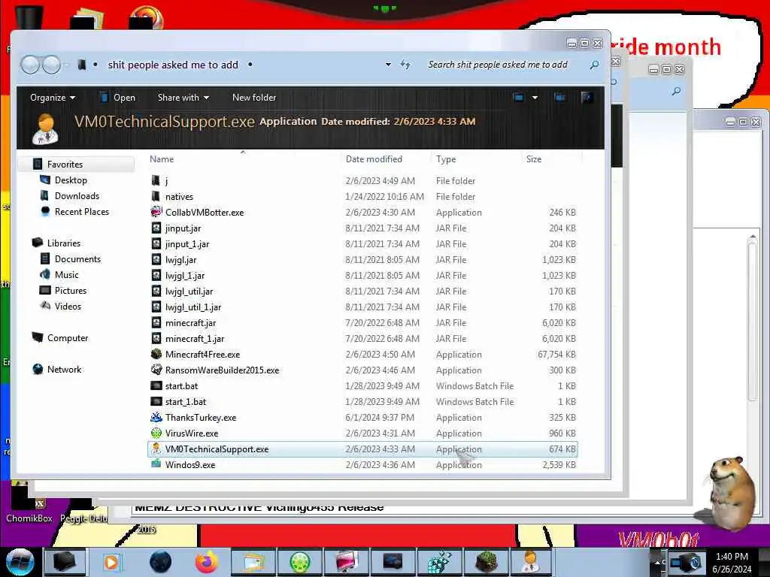Click the j folder icon
Image resolution: width=770 pixels, height=577 pixels.
(156, 180)
